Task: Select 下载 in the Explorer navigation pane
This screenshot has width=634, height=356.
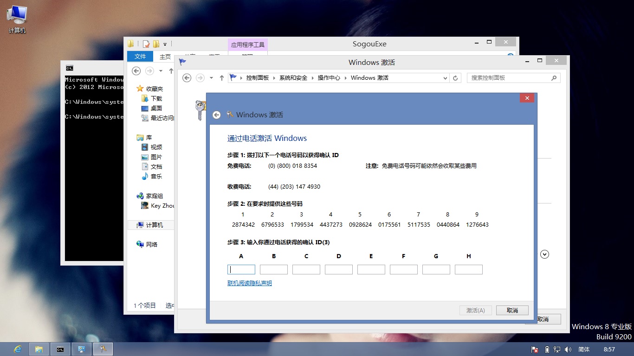Action: [152, 99]
